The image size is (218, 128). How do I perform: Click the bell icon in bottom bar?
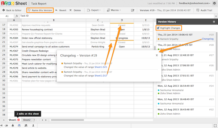(x=12, y=125)
